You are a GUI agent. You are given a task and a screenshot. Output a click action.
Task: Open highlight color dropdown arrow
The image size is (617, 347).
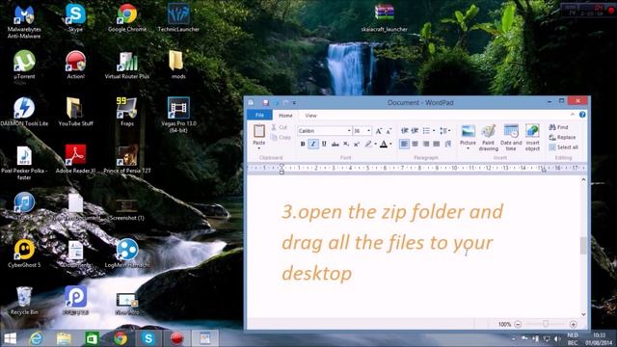coord(375,144)
